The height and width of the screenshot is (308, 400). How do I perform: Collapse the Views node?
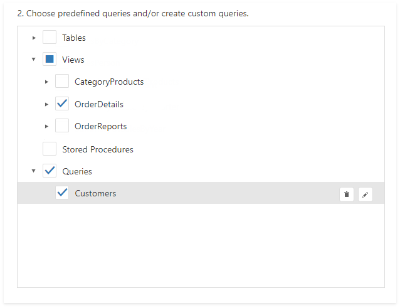click(x=34, y=60)
